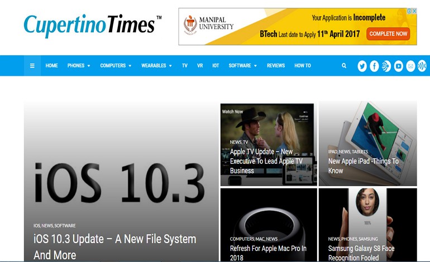Open Reviews in navigation bar
430x262 pixels.
[276, 66]
